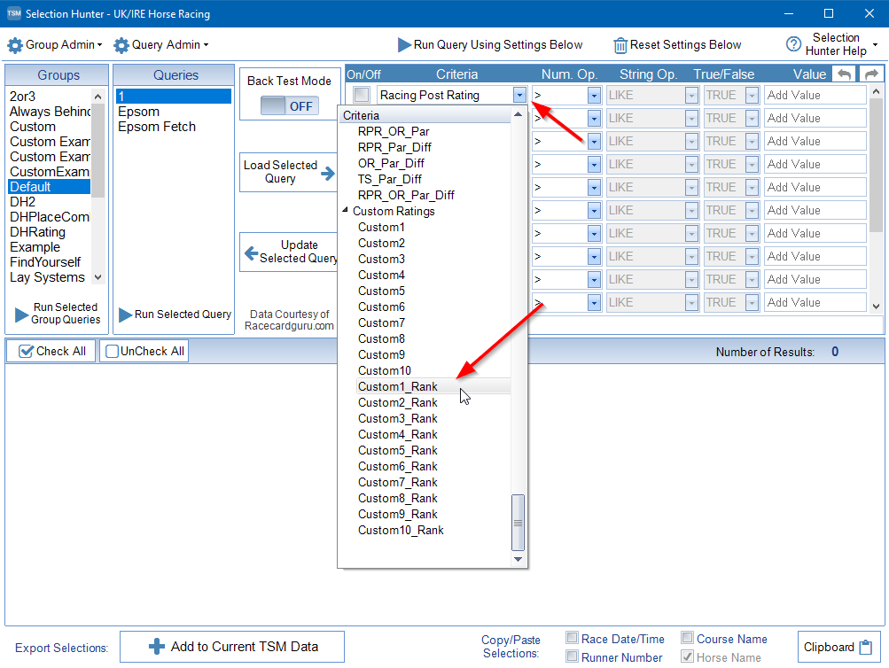Run Query Using Settings Below
Screen dimensions: 889x668
pos(489,45)
